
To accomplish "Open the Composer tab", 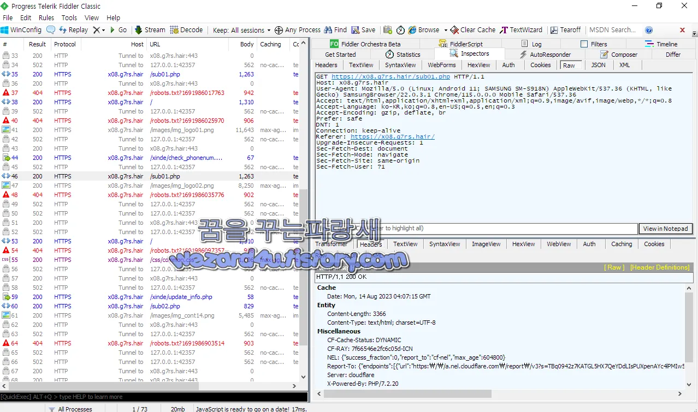I will coord(619,55).
